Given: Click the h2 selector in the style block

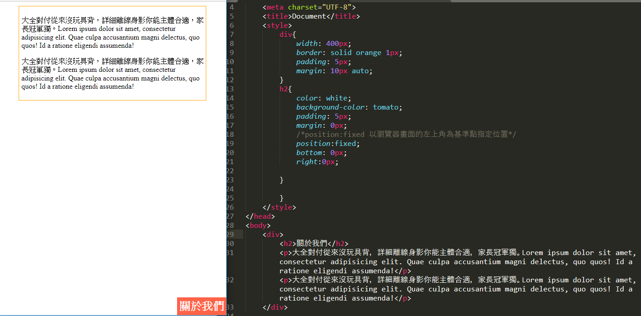Looking at the screenshot, I should point(284,89).
